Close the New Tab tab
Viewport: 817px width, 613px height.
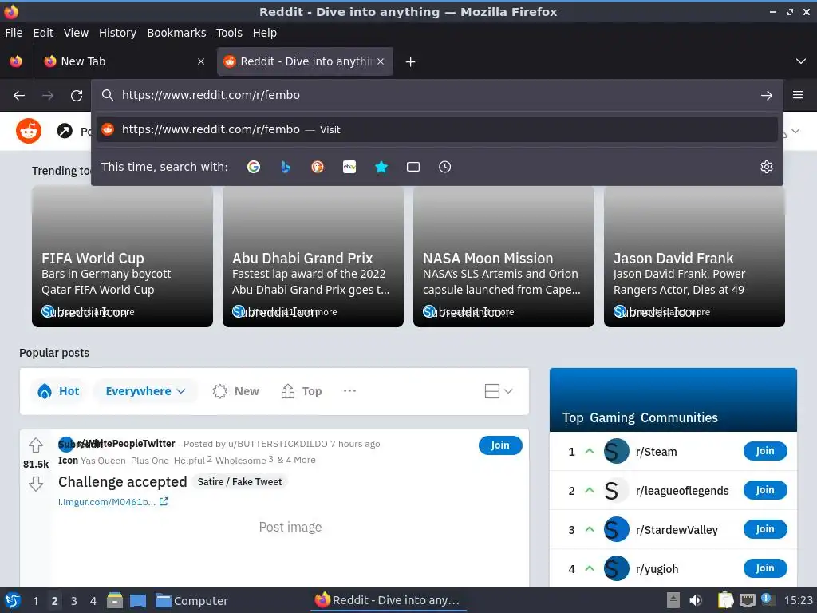pyautogui.click(x=201, y=61)
